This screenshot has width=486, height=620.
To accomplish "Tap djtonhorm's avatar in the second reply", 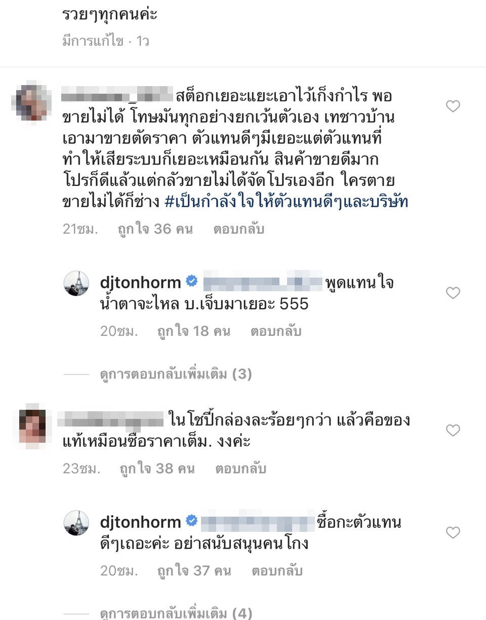I will 76,523.
